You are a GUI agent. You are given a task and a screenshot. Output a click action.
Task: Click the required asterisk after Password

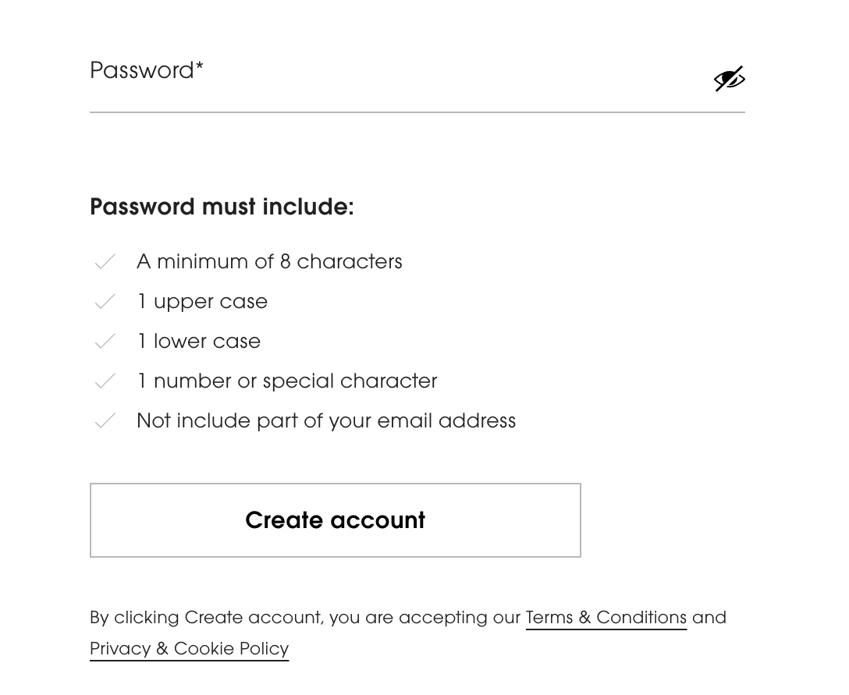click(200, 68)
